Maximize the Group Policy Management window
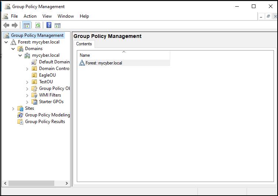 coord(254,7)
